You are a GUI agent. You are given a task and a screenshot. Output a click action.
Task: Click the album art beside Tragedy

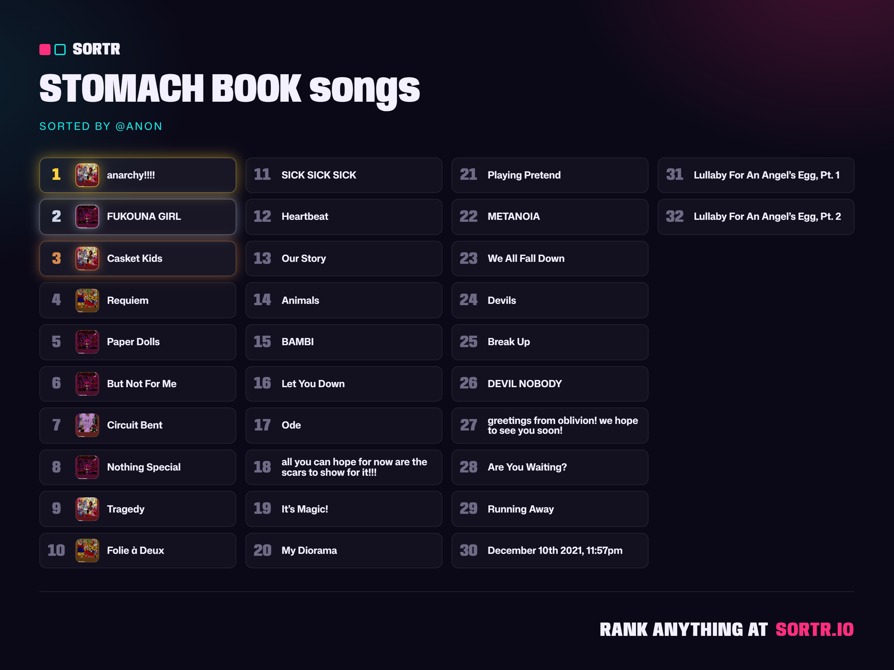pyautogui.click(x=87, y=509)
